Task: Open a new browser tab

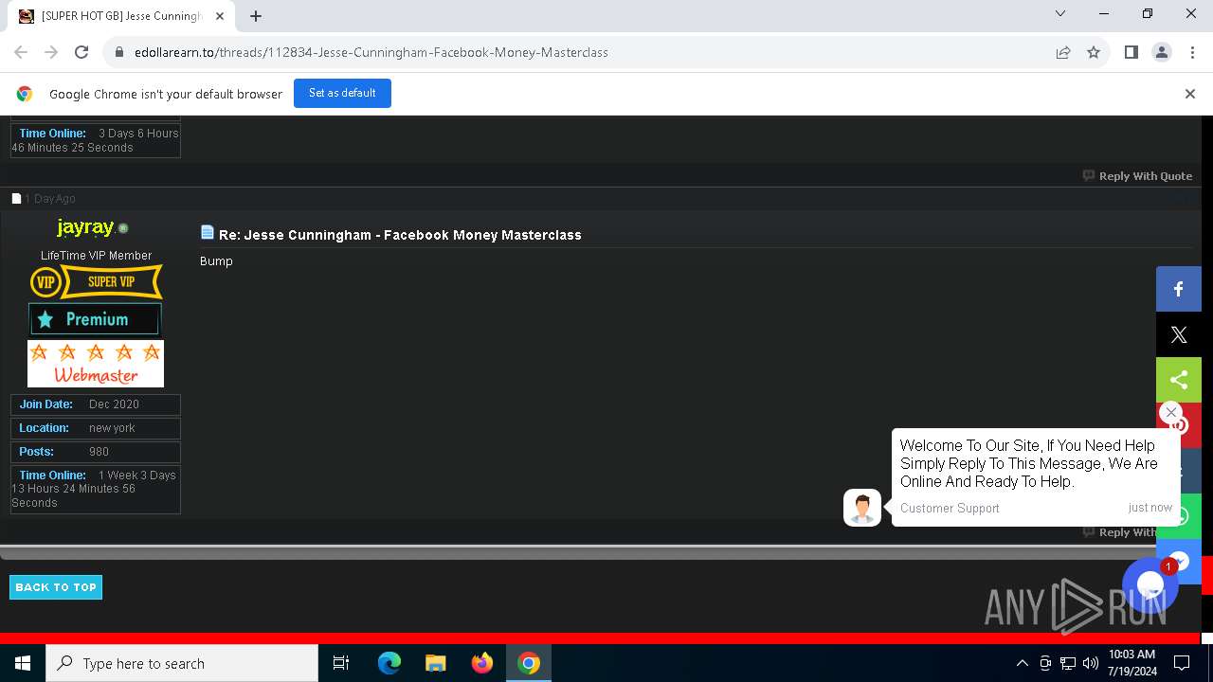Action: coord(256,16)
